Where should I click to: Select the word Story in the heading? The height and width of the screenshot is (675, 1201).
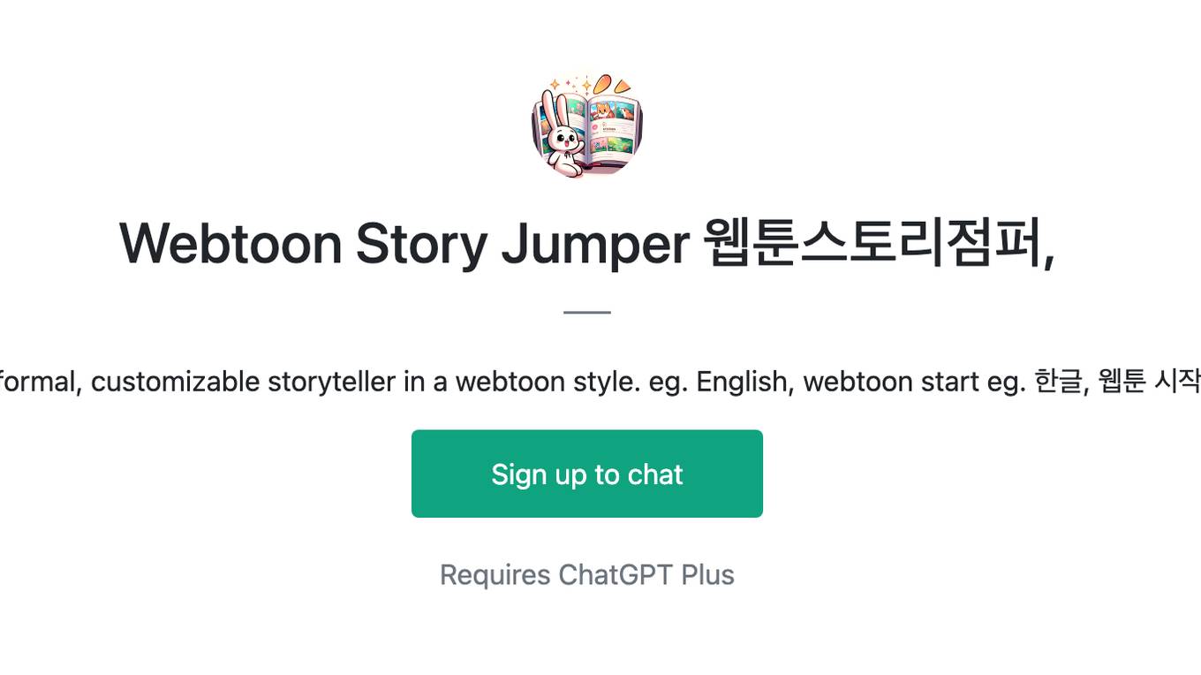click(x=421, y=245)
